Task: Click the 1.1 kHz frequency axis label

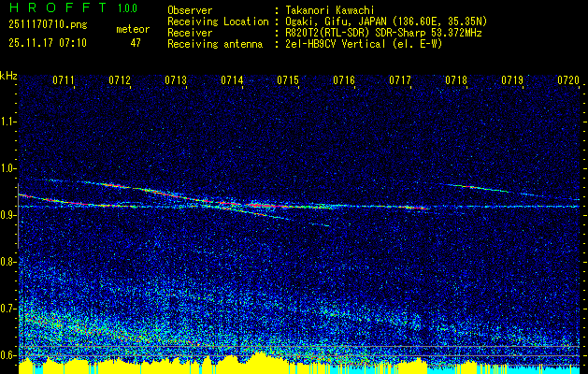Action: tap(7, 122)
